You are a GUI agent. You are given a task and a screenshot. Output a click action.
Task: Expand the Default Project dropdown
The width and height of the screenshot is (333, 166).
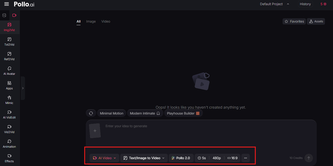pyautogui.click(x=275, y=4)
